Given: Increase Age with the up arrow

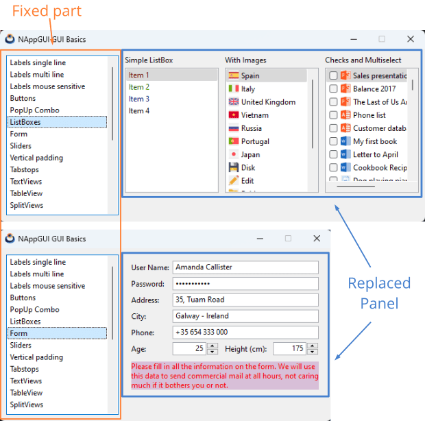Looking at the screenshot, I should click(x=212, y=346).
